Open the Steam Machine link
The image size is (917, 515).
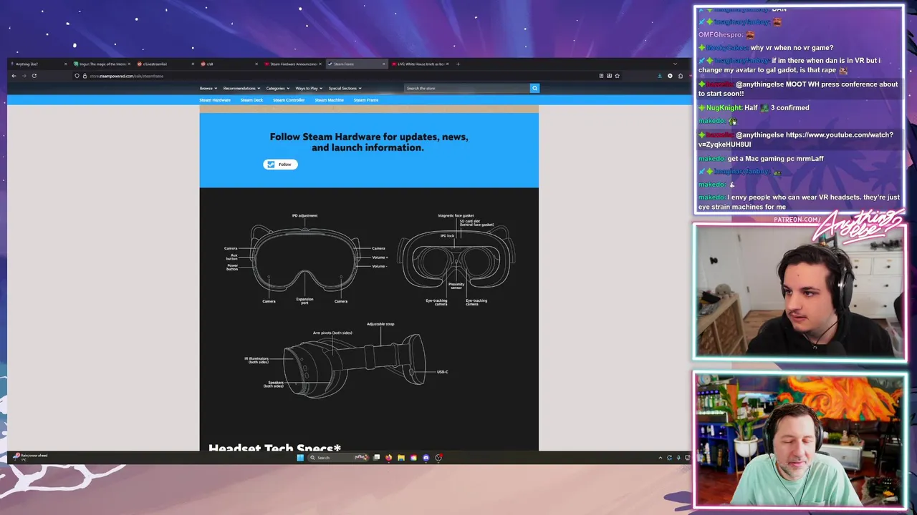[329, 100]
